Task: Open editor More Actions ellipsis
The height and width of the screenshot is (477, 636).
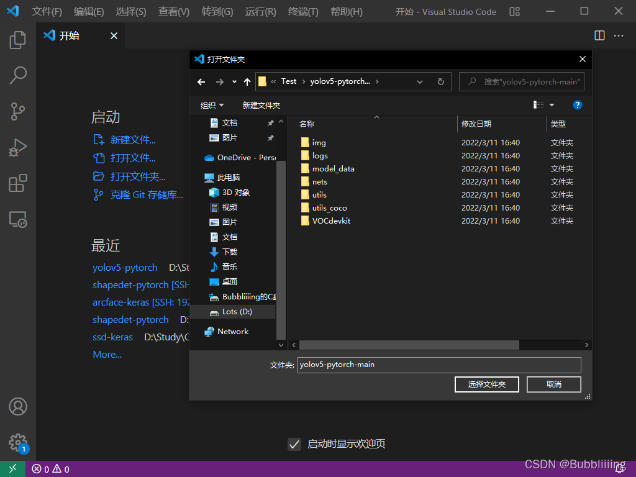Action: tap(619, 35)
